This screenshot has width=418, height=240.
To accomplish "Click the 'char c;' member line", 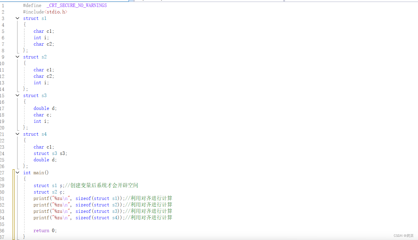I will click(42, 115).
